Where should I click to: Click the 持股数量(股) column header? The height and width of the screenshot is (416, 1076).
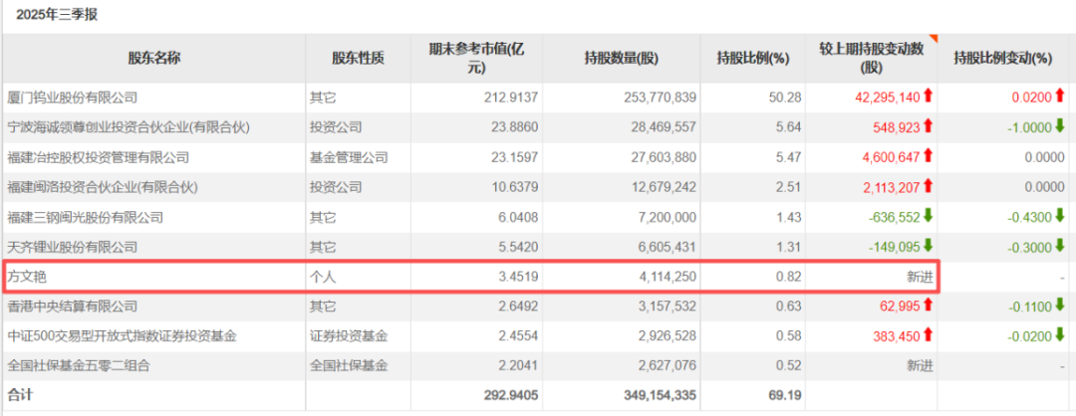click(x=623, y=59)
